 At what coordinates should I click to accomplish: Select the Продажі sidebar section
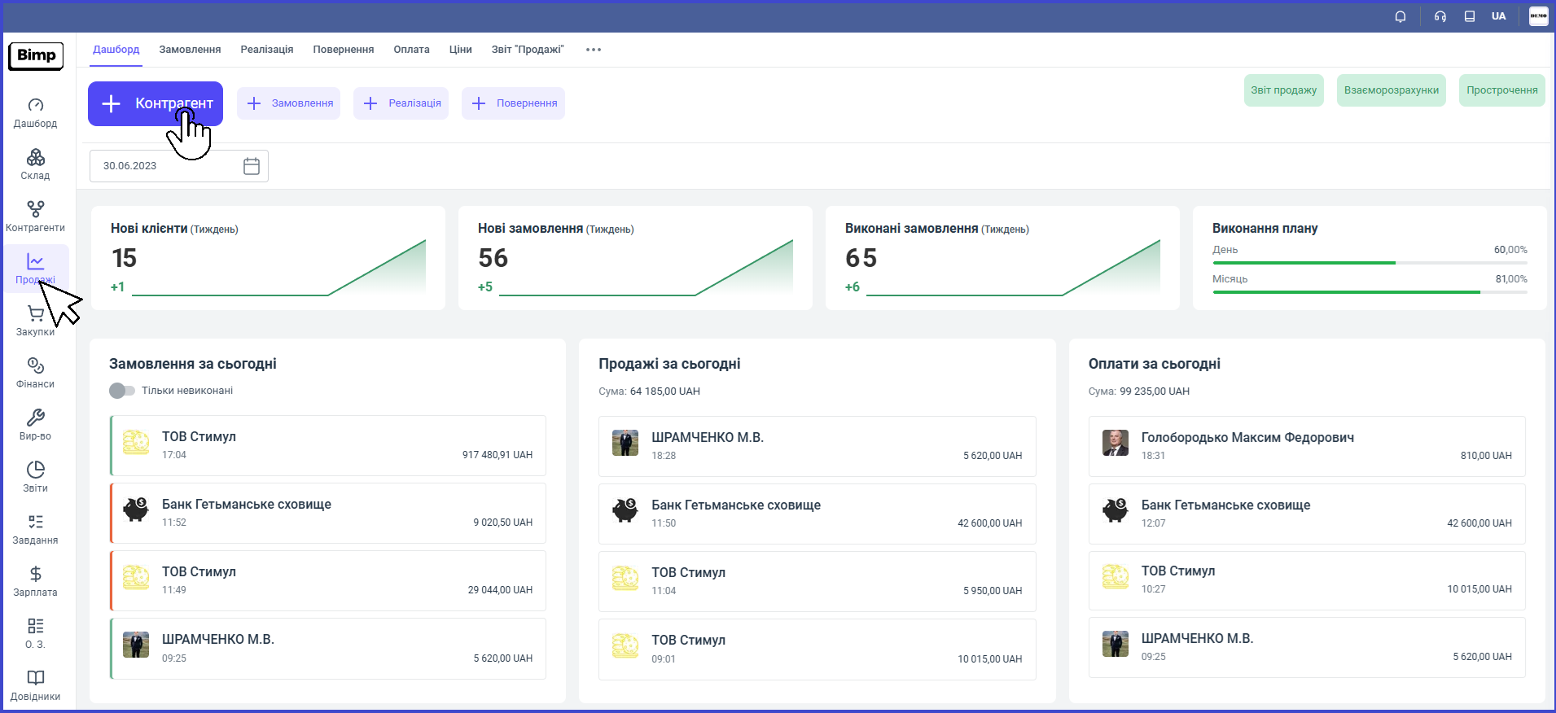click(35, 269)
